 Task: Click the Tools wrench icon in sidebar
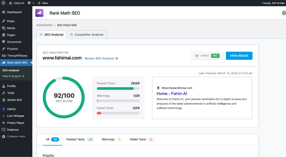pyautogui.click(x=3, y=93)
